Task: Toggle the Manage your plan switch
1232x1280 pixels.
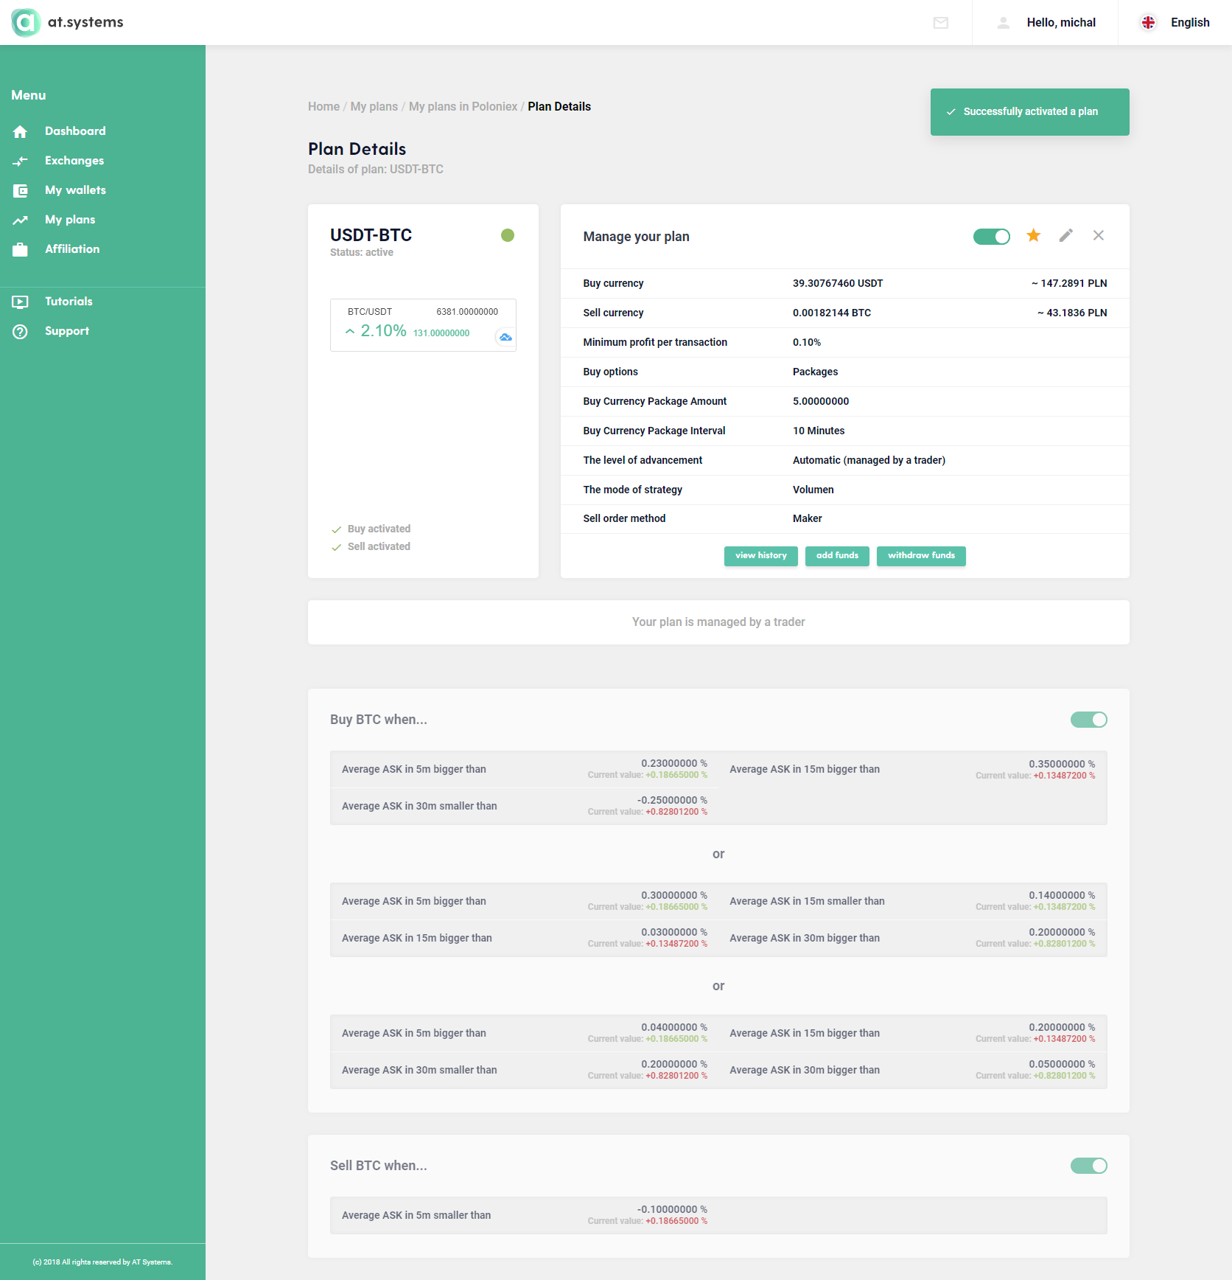Action: tap(992, 236)
